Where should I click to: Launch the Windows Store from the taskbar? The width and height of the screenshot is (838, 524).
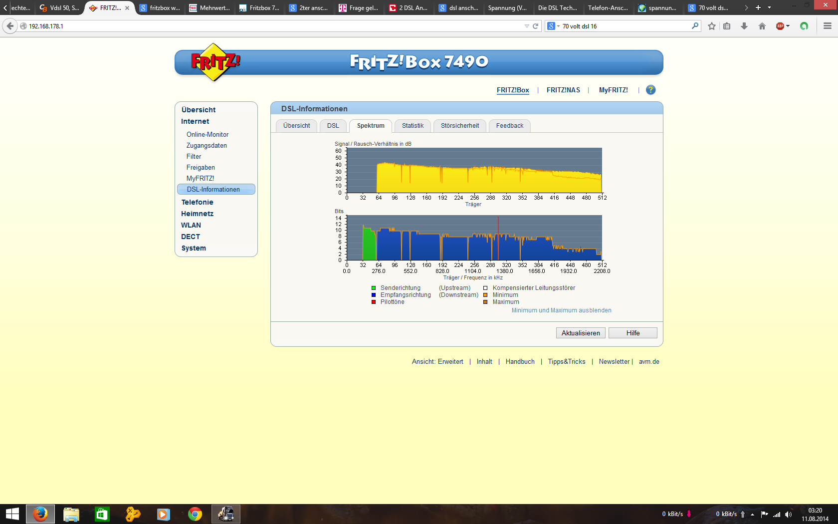pos(102,514)
